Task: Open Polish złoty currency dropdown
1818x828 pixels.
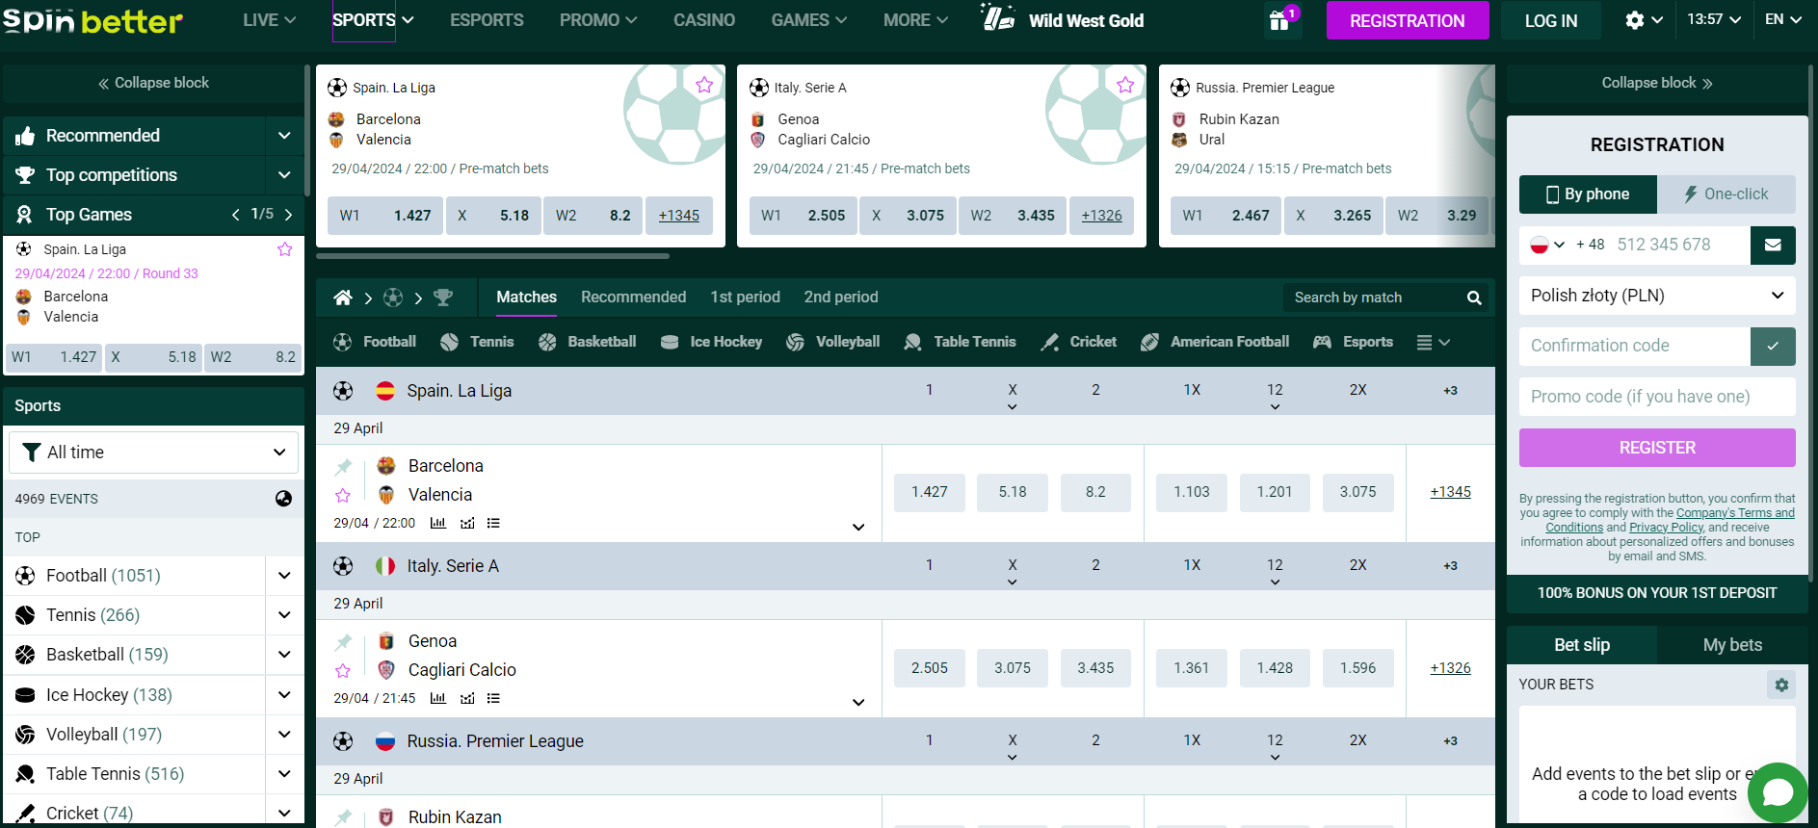Action: [x=1657, y=296]
